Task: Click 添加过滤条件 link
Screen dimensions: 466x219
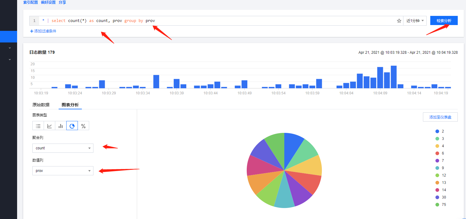Action: tap(45, 31)
